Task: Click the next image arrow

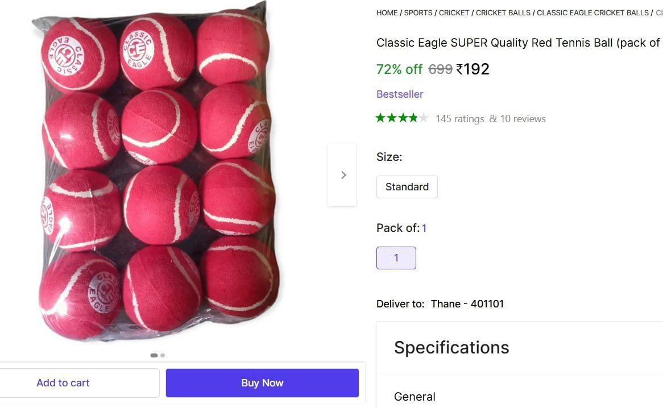Action: tap(343, 175)
